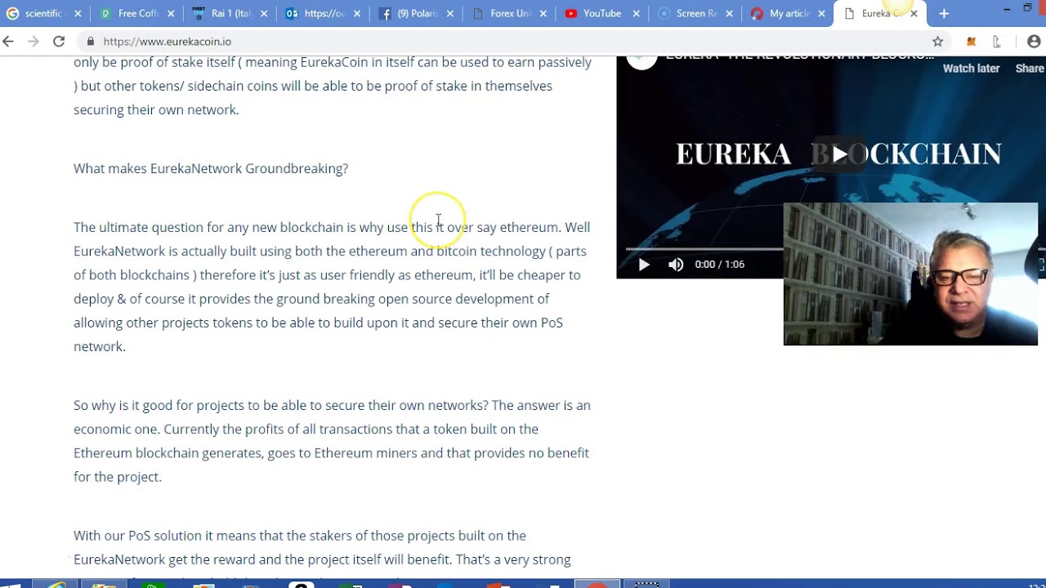The image size is (1046, 588).
Task: Click Share on the embedded video
Action: (x=1030, y=69)
